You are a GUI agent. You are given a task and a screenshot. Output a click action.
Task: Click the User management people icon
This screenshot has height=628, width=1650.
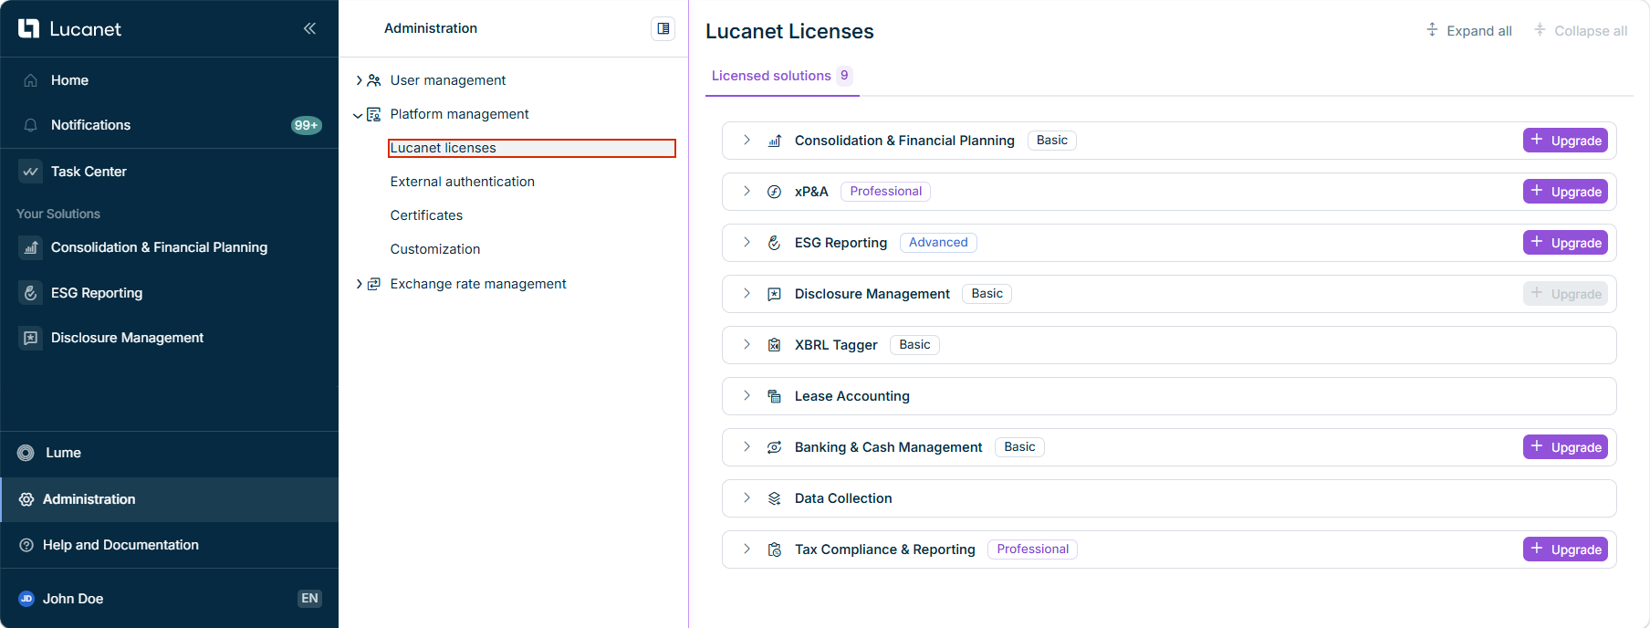pyautogui.click(x=374, y=80)
